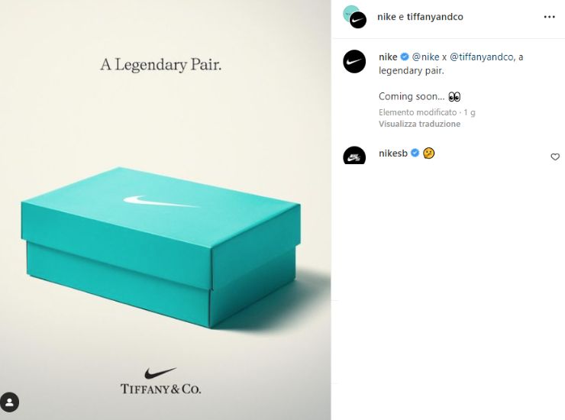Viewport: 565px width, 420px height.
Task: Click the Tiffany & Co. logo on image
Action: 160,389
